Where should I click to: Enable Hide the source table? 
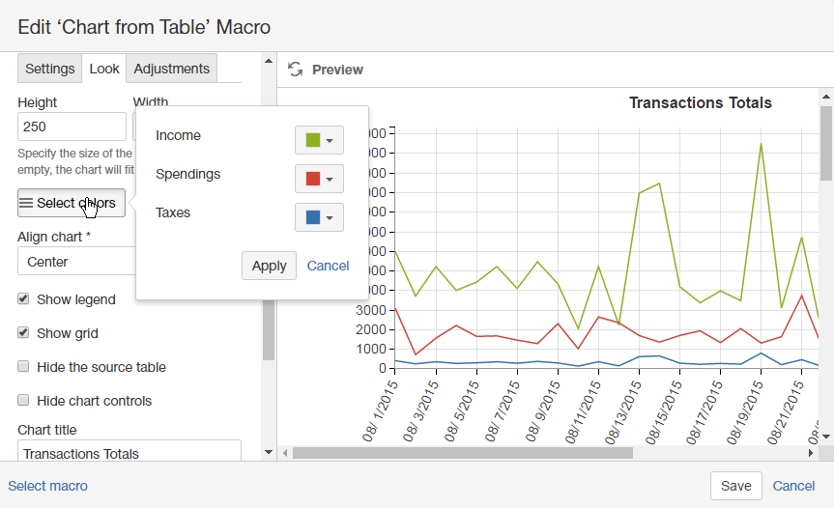pyautogui.click(x=23, y=367)
